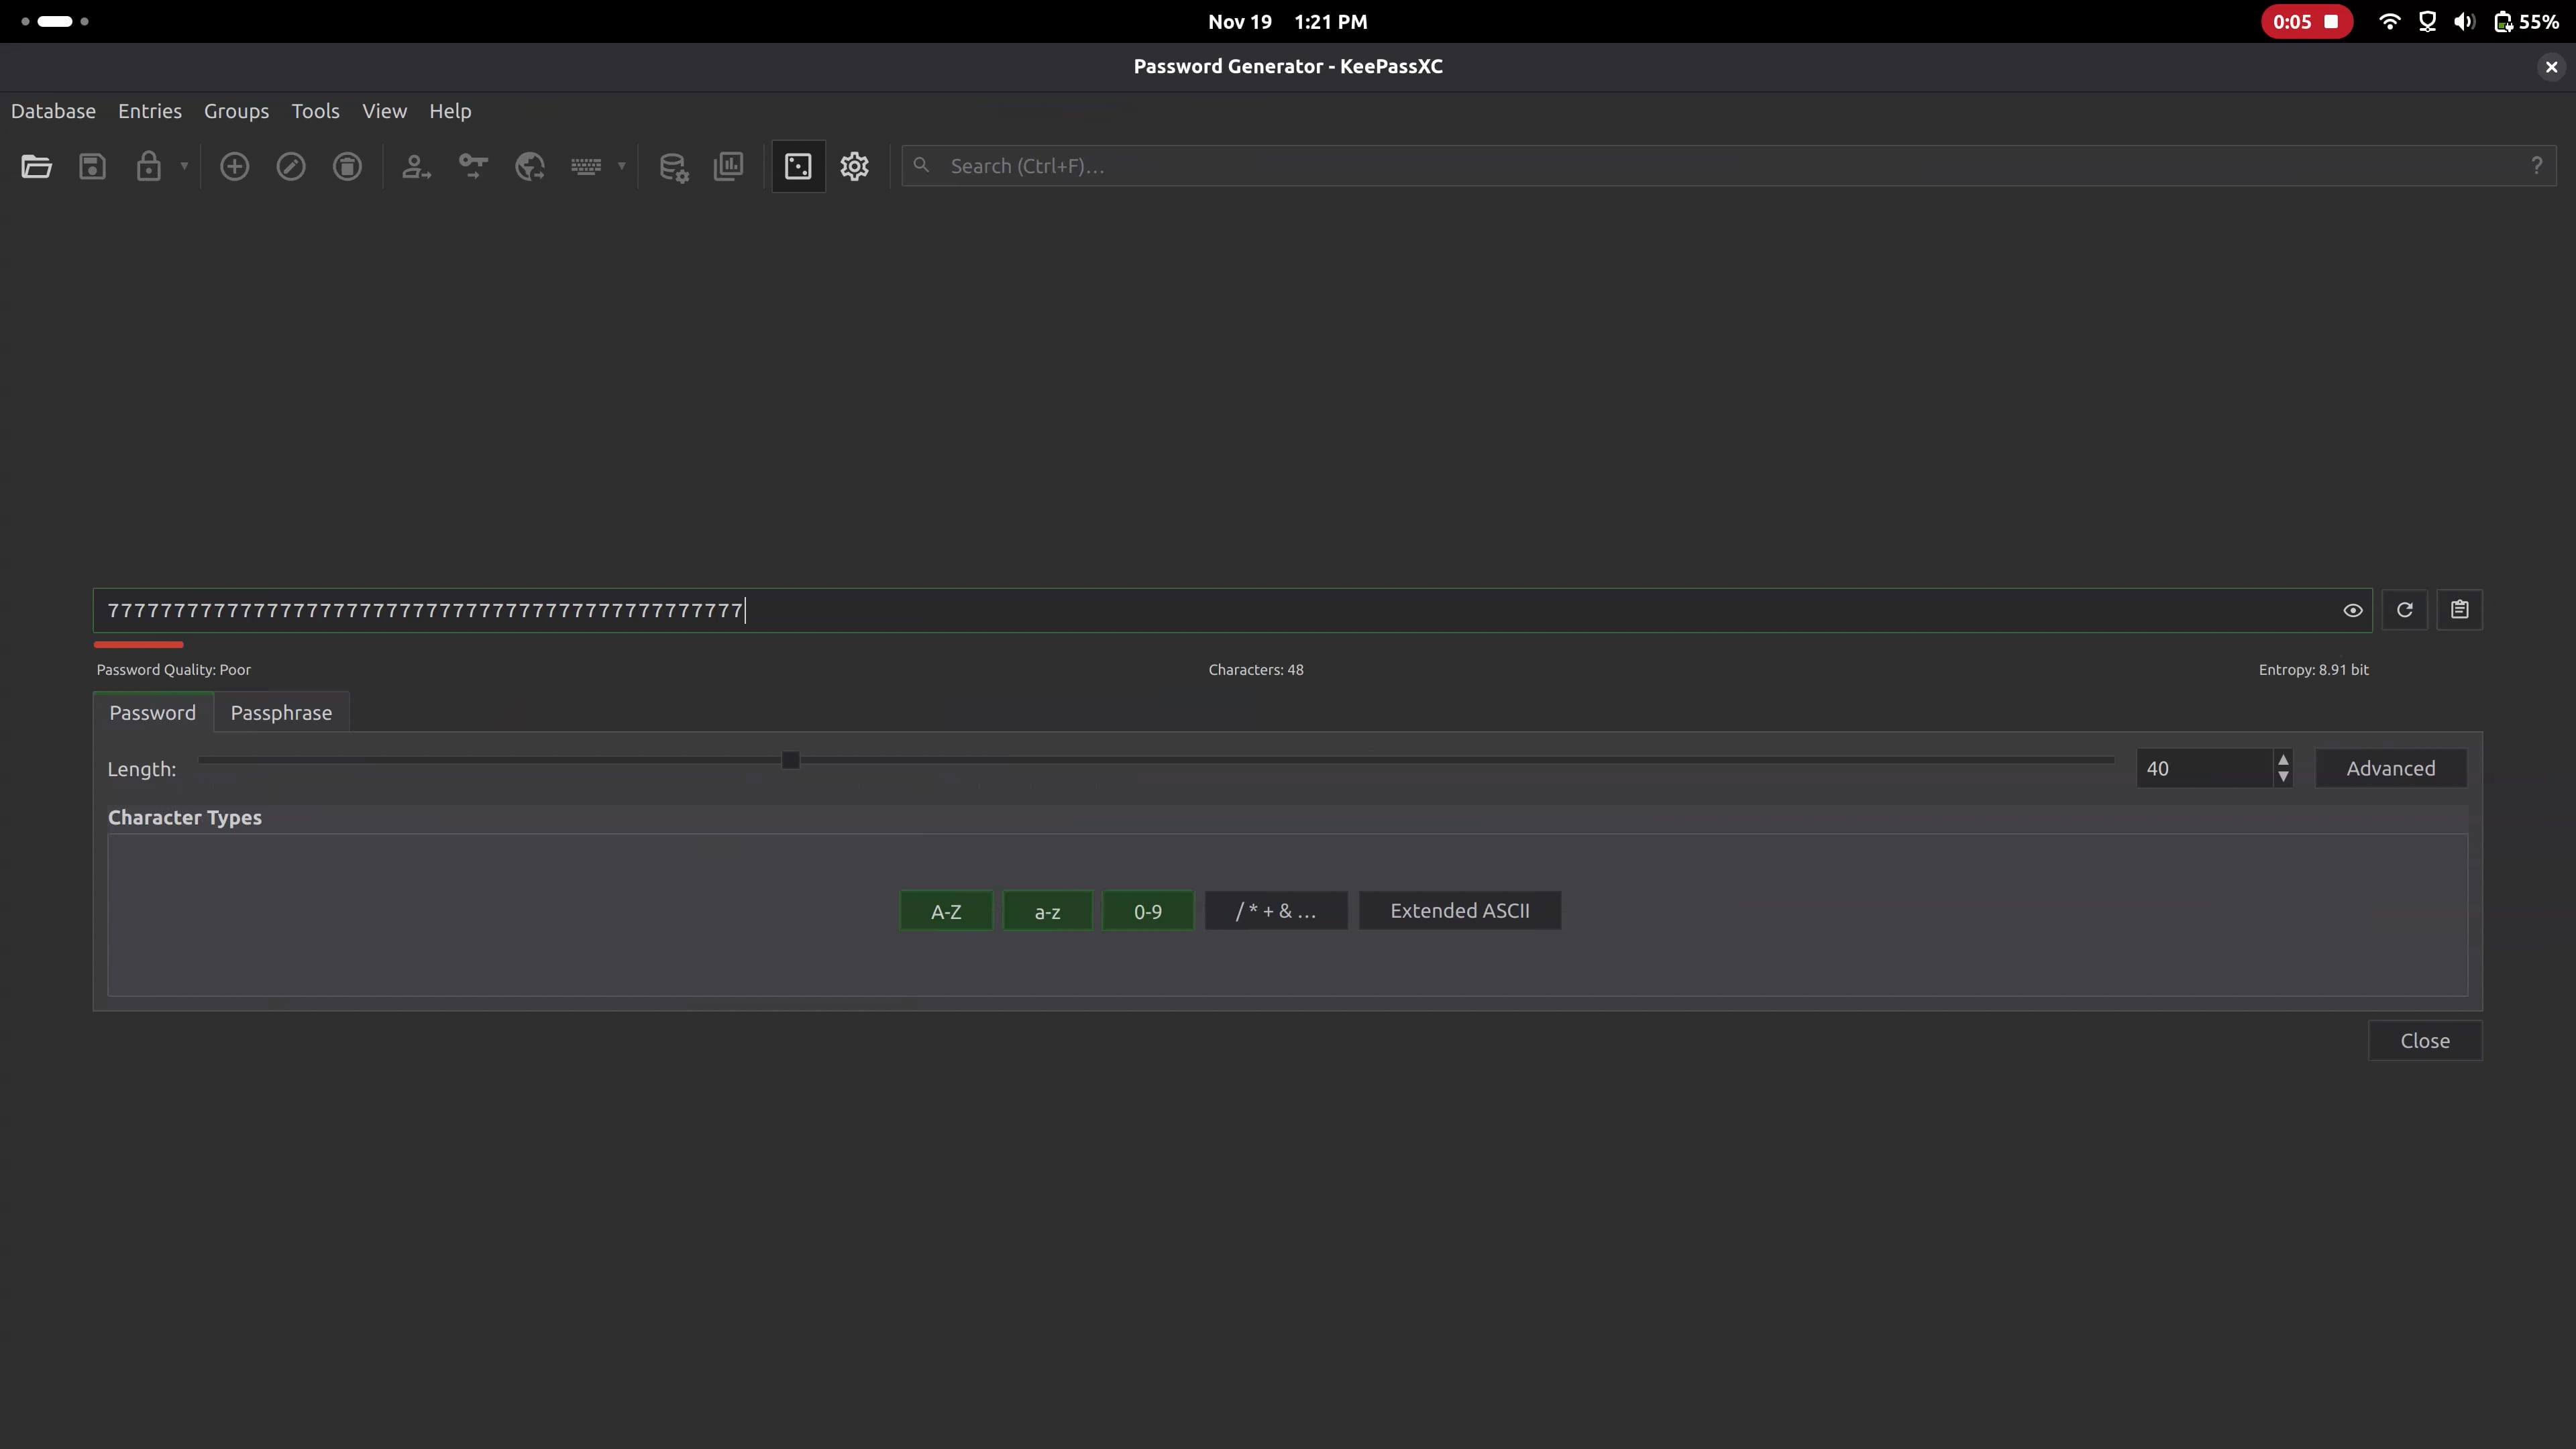Copy the password with the clipboard icon

point(2459,610)
